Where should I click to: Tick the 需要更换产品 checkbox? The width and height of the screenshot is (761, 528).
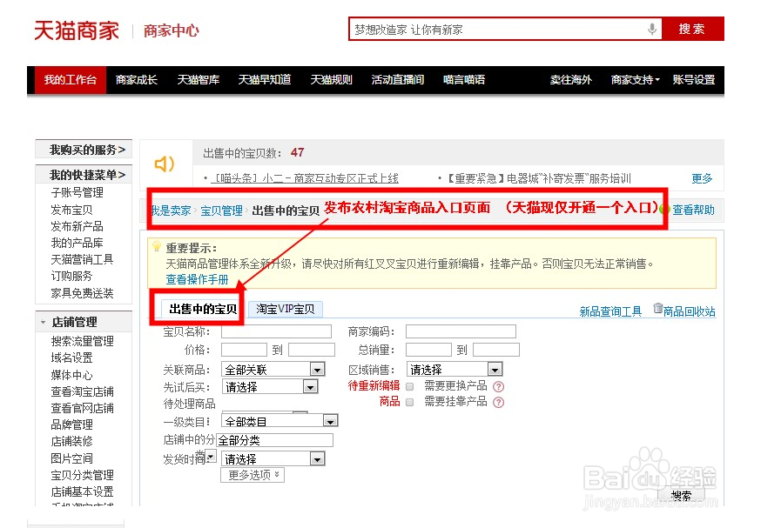click(409, 386)
